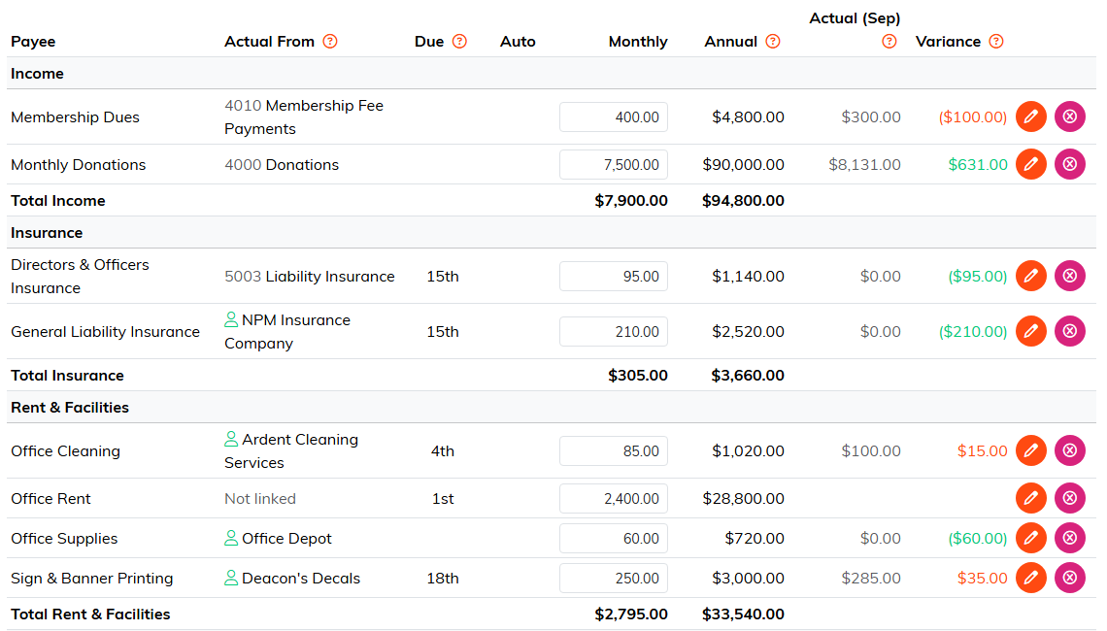Delete the Office Cleaning row
The width and height of the screenshot is (1107, 631).
(x=1069, y=450)
